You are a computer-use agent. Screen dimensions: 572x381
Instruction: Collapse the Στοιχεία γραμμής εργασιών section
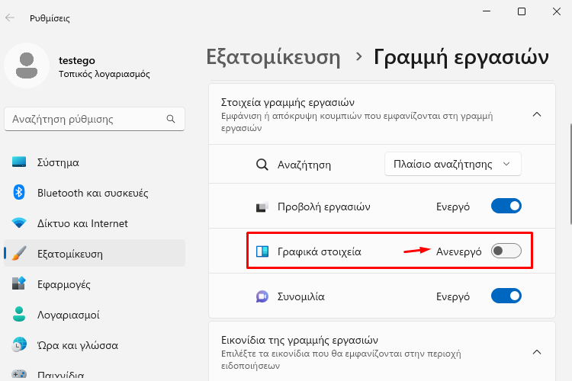pyautogui.click(x=537, y=114)
